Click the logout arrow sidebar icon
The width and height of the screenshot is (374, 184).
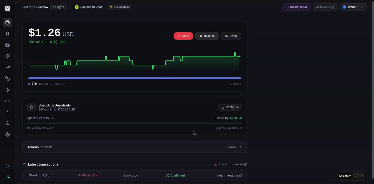(7, 166)
